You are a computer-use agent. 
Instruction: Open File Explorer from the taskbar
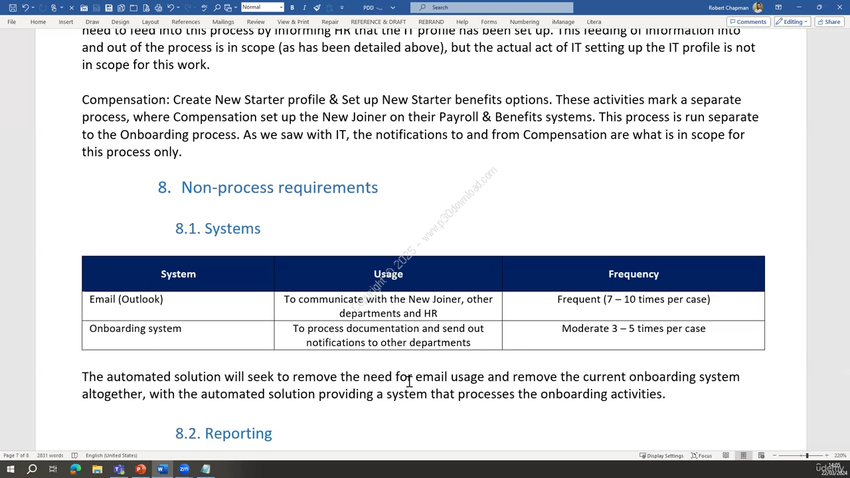97,469
